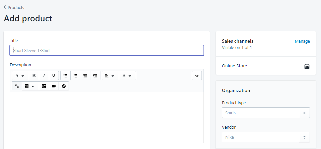
Task: Click the indent icon
Action: point(95,76)
